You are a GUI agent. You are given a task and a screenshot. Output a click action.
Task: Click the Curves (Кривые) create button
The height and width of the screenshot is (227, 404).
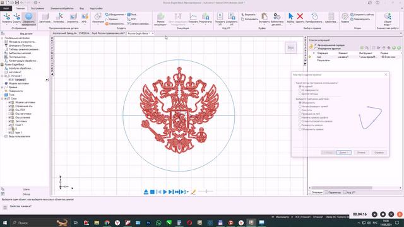pos(112,19)
